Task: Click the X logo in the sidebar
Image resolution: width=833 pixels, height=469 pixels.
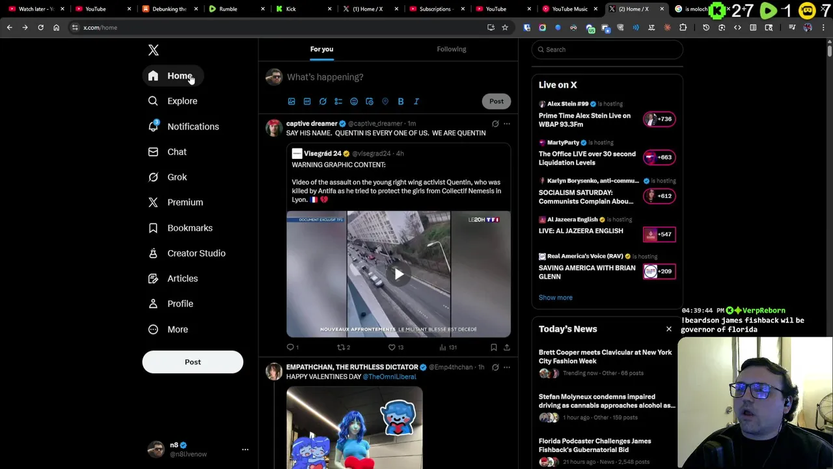Action: [154, 50]
